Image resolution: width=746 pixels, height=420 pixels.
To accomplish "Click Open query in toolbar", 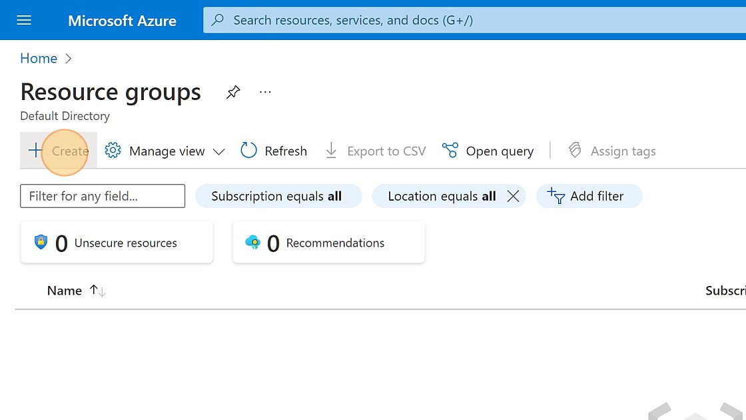I will point(488,151).
